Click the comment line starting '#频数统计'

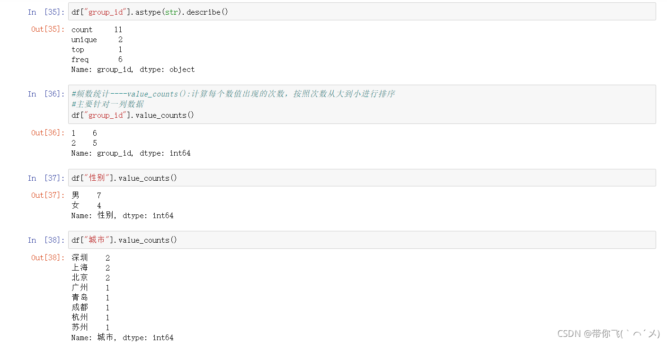[x=233, y=94]
